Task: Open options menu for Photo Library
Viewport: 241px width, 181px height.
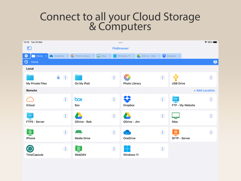Action: pyautogui.click(x=162, y=77)
